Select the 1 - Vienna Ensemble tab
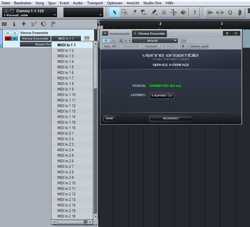The image size is (250, 227). click(x=149, y=34)
